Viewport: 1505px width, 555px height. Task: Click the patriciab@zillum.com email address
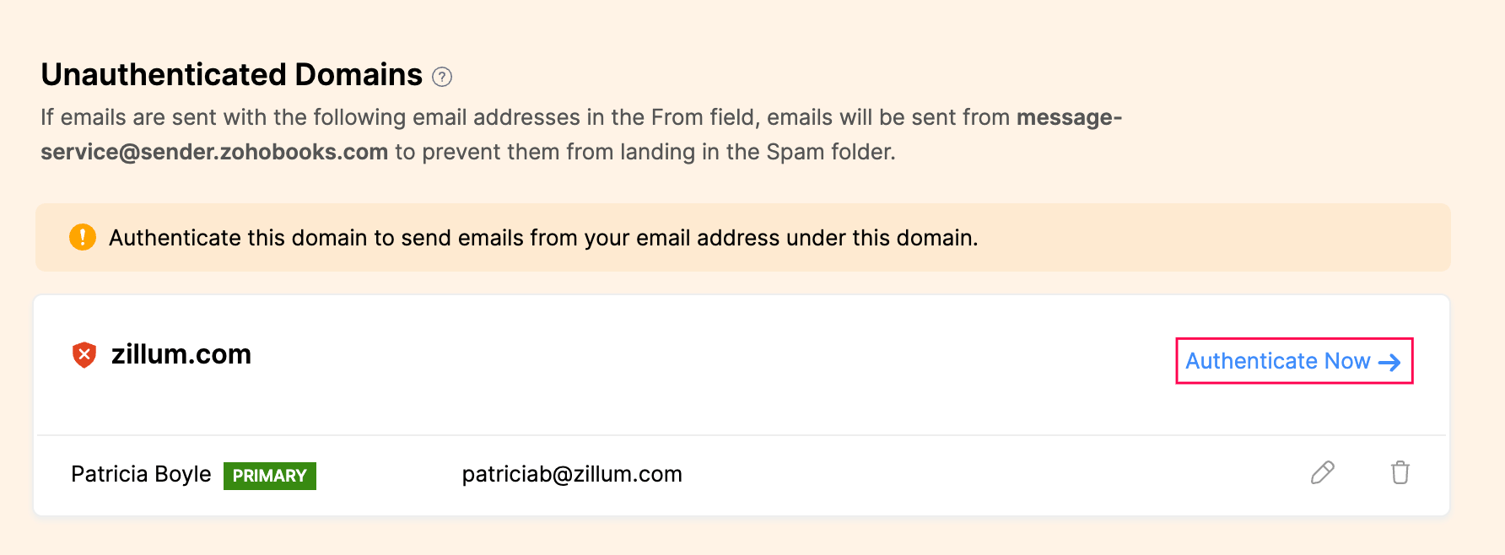pyautogui.click(x=572, y=474)
